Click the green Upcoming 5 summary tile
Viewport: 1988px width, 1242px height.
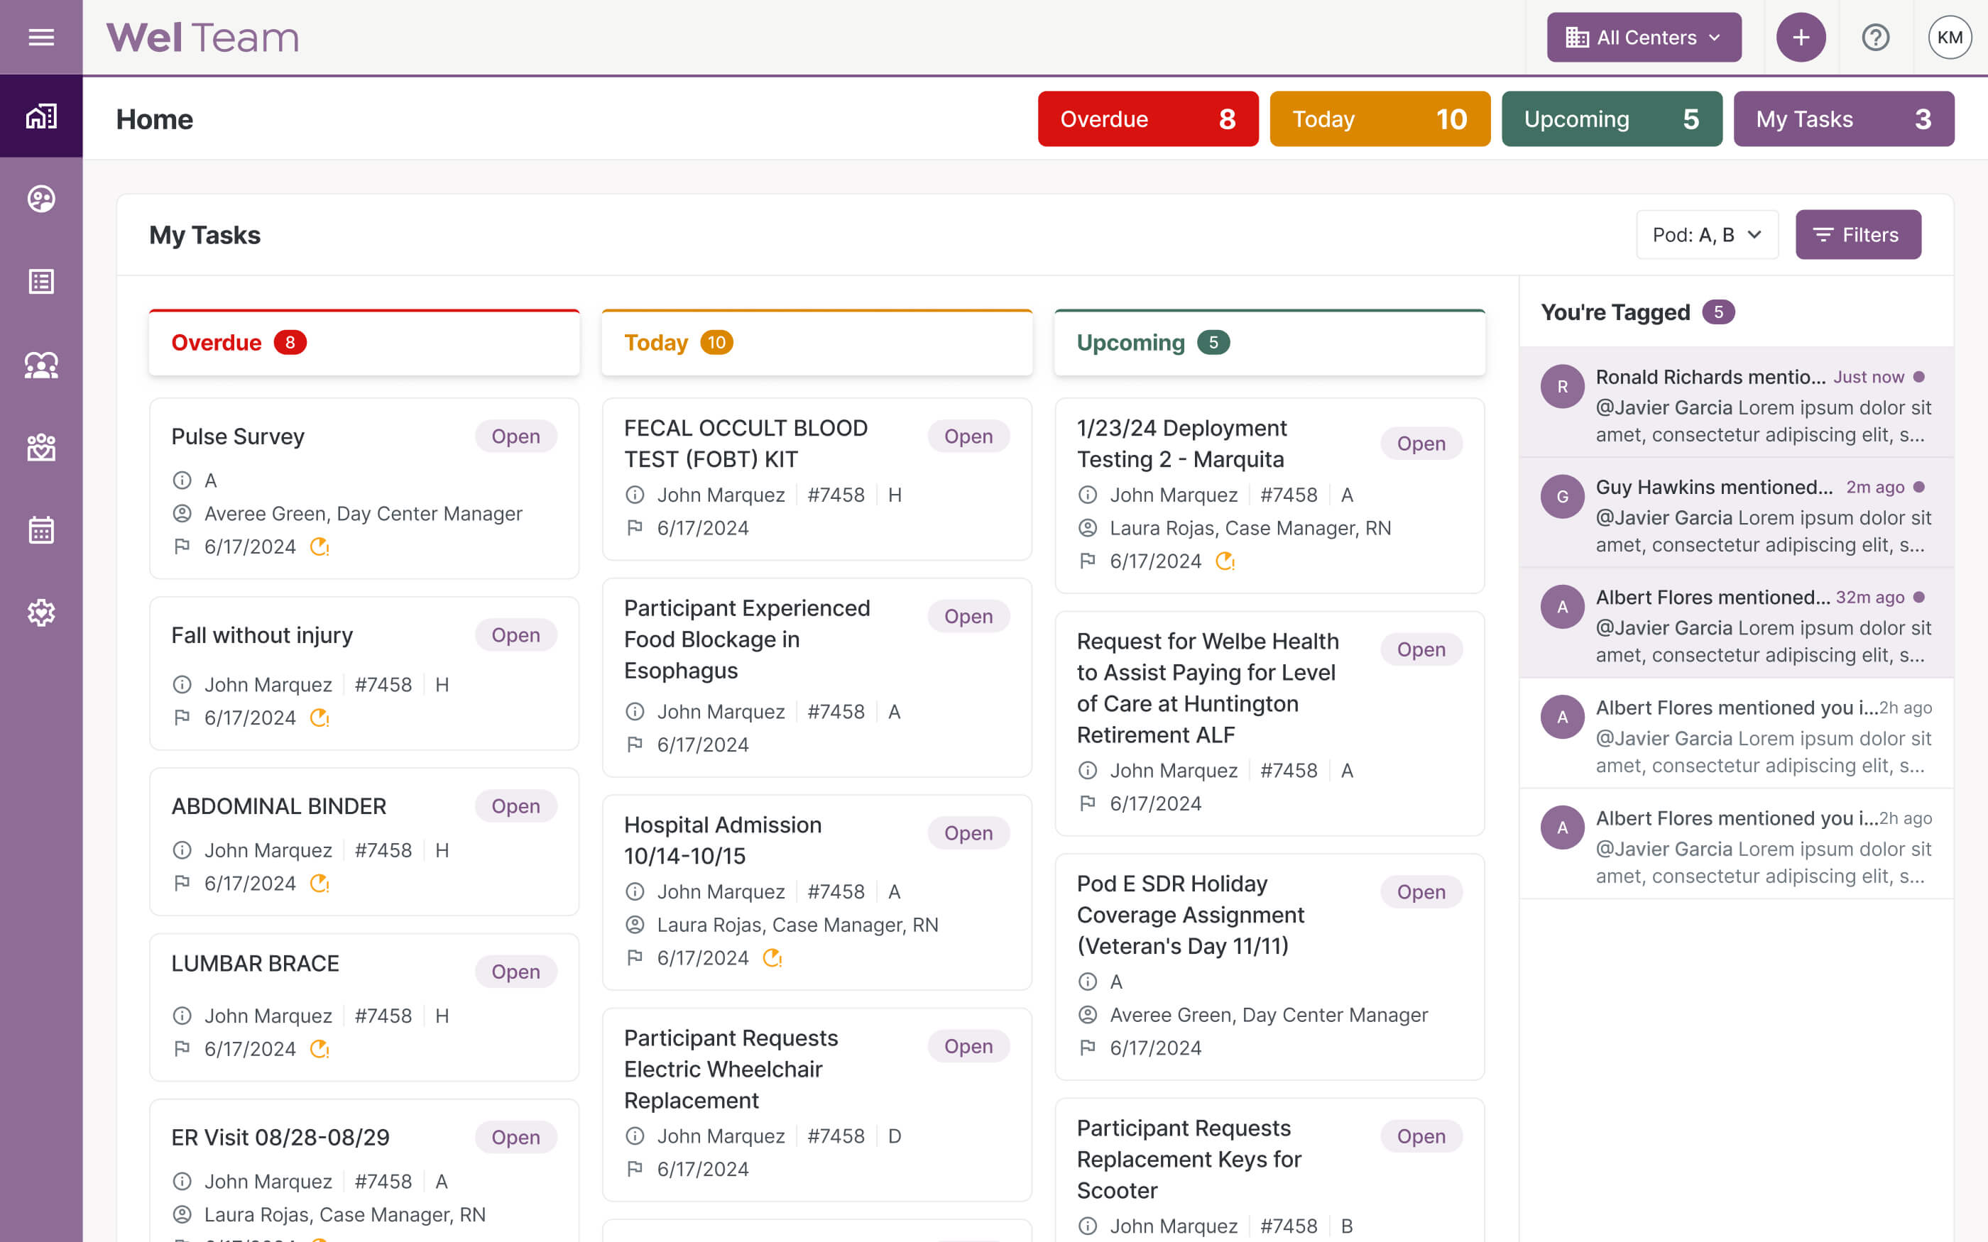[x=1612, y=119]
